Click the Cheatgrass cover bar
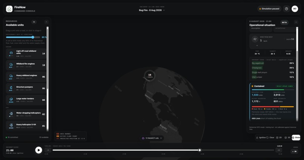 click(257, 68)
